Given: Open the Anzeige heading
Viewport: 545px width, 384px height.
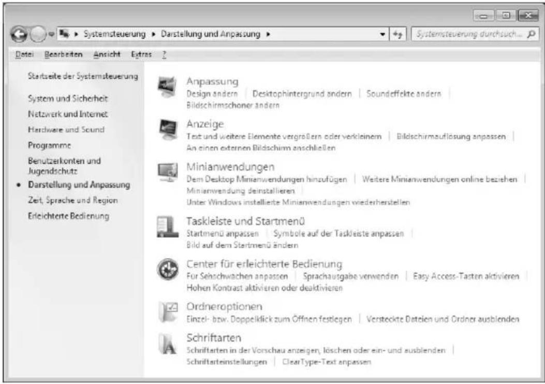Looking at the screenshot, I should point(205,124).
